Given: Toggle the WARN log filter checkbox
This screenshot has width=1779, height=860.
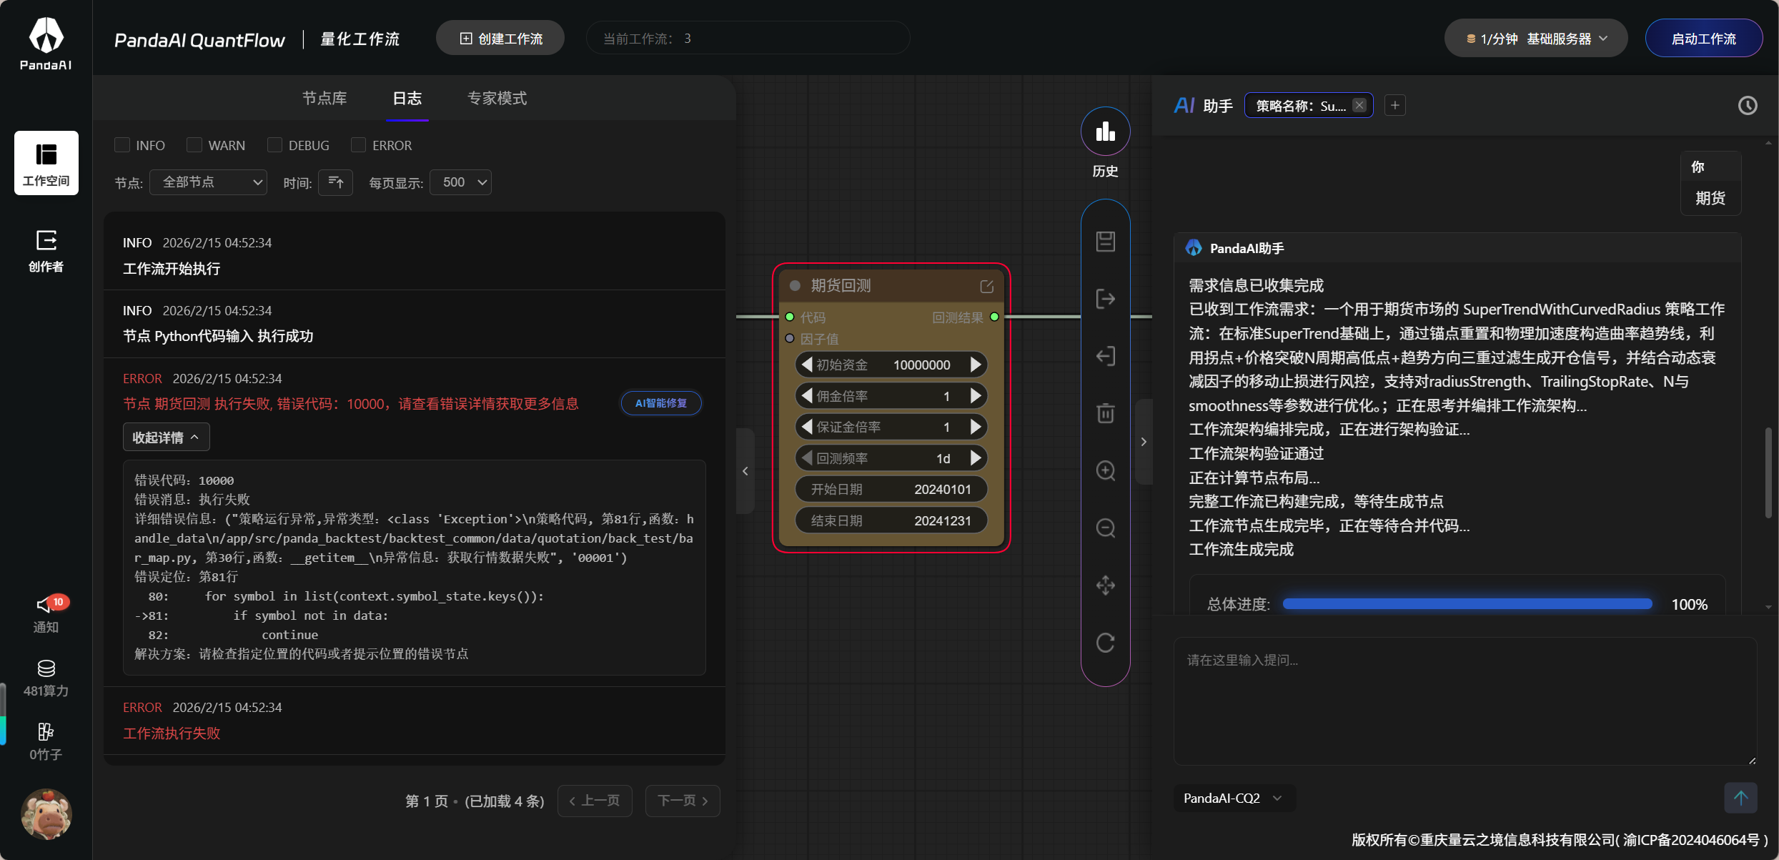Looking at the screenshot, I should click(194, 145).
